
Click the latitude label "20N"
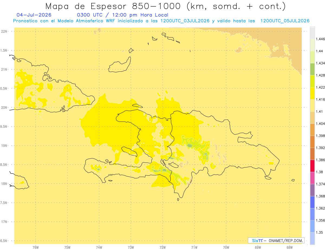(5, 107)
